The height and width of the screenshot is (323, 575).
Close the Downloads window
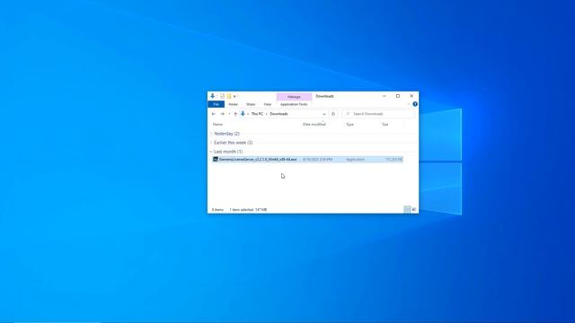(411, 96)
